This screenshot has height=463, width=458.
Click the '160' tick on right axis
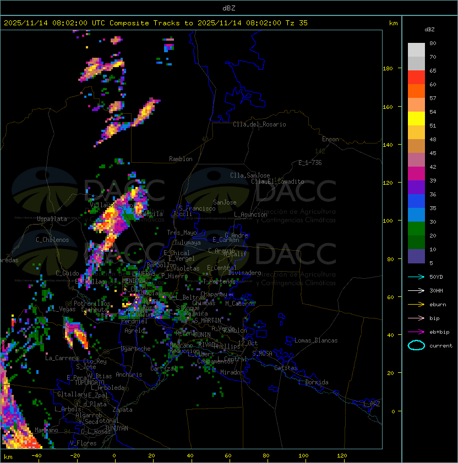tap(388, 107)
